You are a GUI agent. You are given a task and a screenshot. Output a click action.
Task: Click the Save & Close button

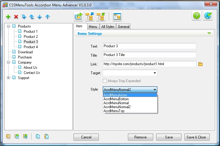(197, 137)
